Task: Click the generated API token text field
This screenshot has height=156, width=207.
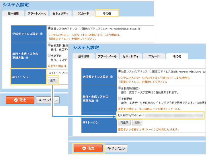Action: coord(160,115)
